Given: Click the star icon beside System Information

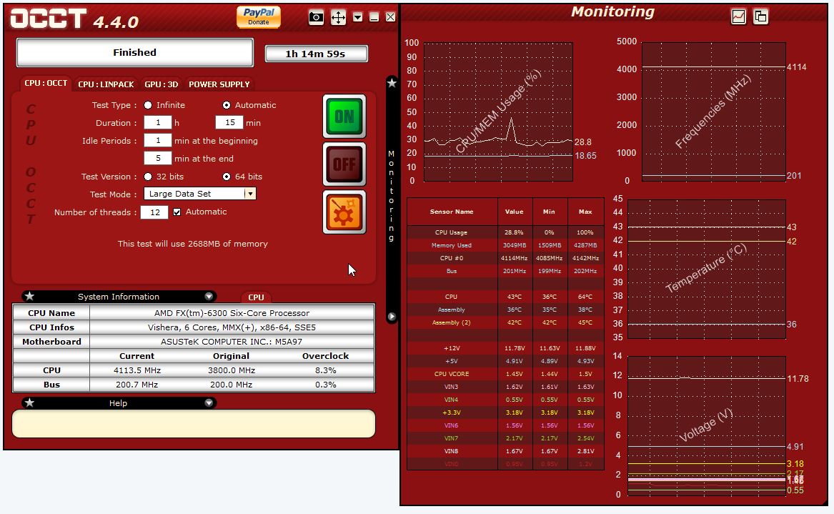Looking at the screenshot, I should click(x=29, y=296).
